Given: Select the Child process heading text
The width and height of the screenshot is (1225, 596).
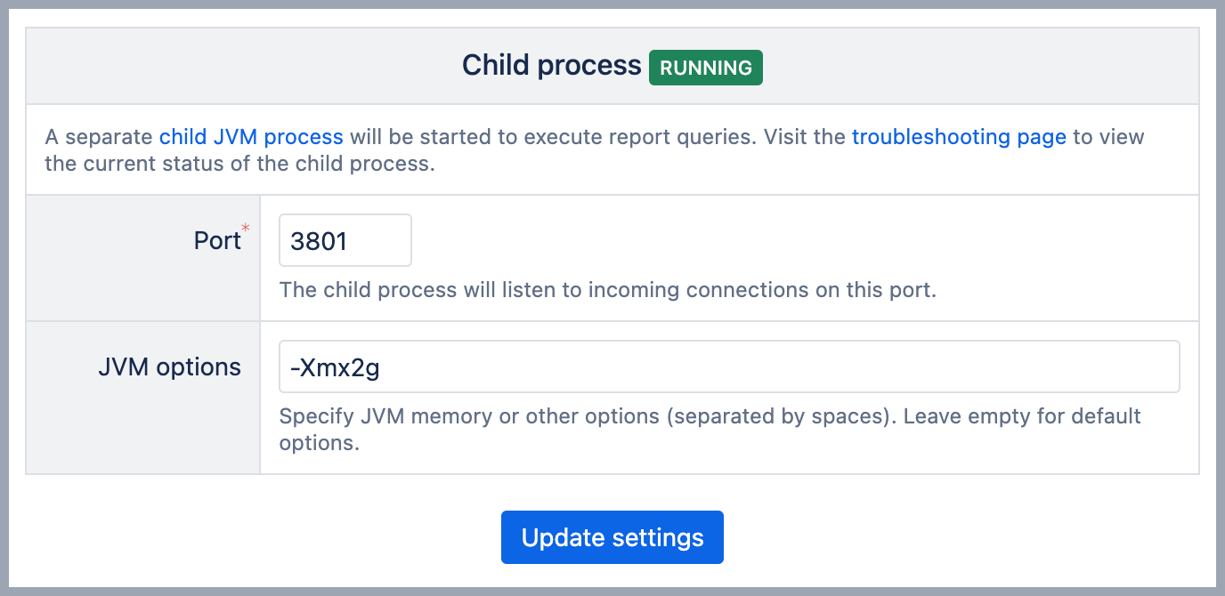Looking at the screenshot, I should 551,66.
